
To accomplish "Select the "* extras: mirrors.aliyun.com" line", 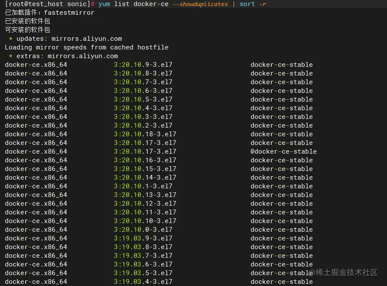I will click(63, 56).
